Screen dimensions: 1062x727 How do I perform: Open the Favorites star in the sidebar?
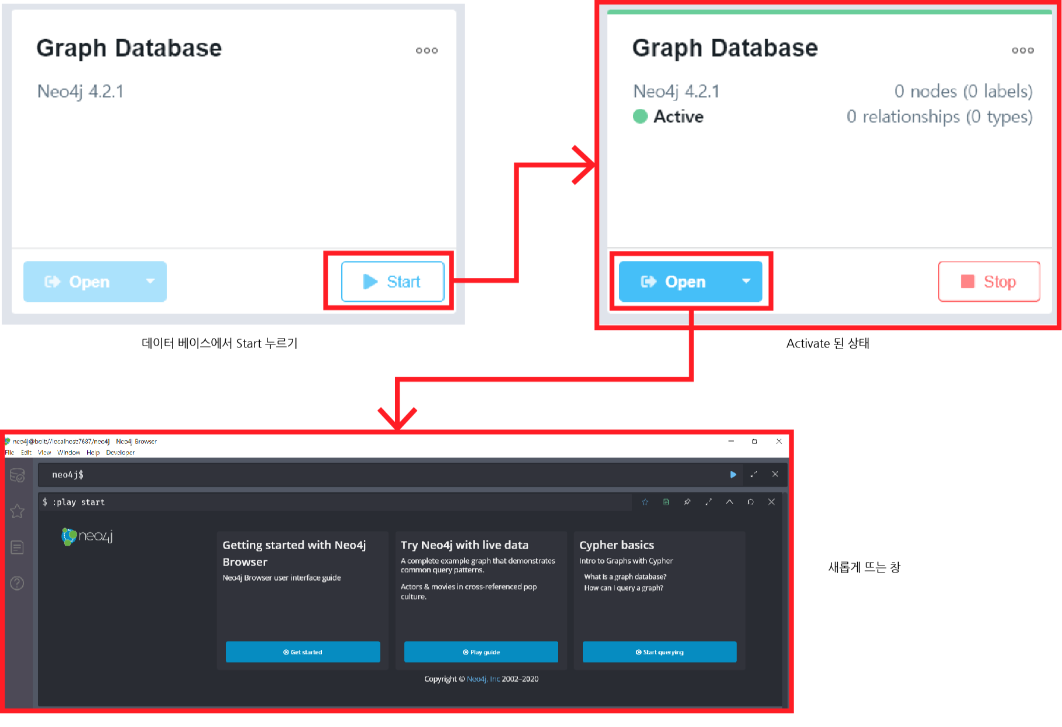pos(18,511)
